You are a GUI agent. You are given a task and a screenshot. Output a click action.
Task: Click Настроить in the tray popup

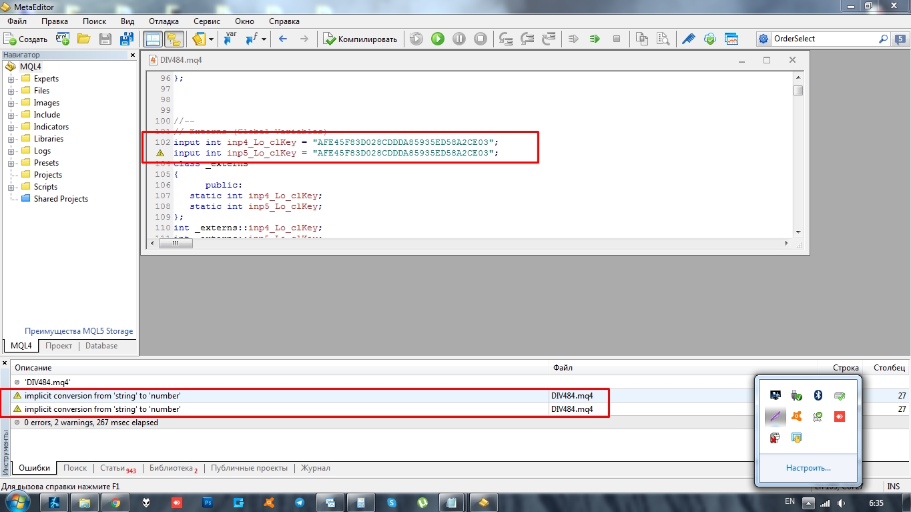click(x=808, y=468)
